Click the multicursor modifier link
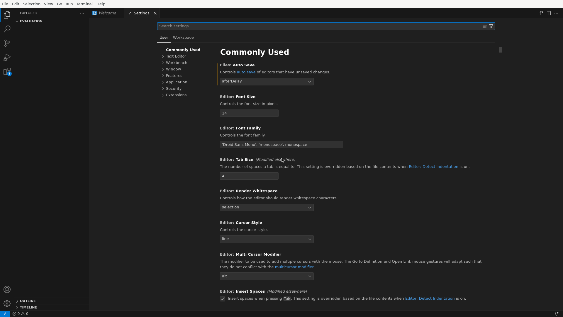The width and height of the screenshot is (563, 317). pos(294,267)
